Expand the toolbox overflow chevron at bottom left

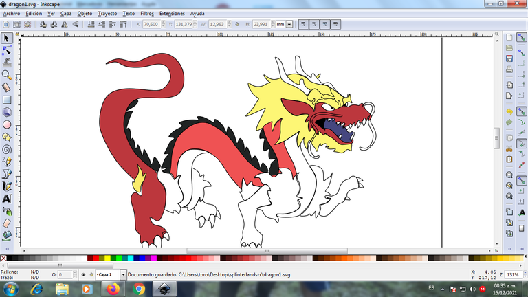tap(7, 249)
